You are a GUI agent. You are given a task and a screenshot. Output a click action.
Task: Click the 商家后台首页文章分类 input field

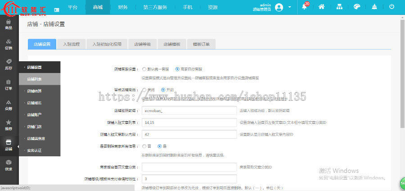[x=189, y=167]
